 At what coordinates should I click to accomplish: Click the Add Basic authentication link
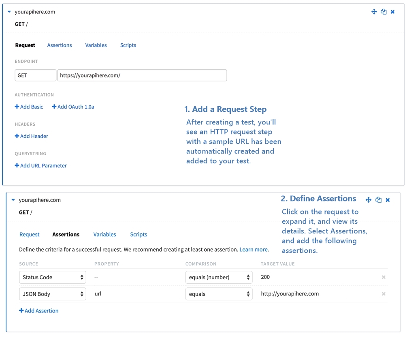29,107
